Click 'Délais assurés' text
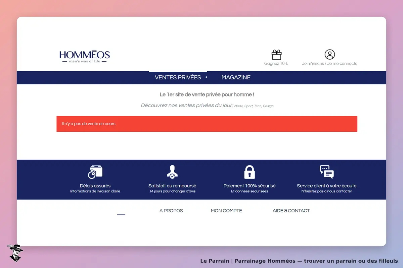Screen dimensions: 403x268 tap(95, 186)
